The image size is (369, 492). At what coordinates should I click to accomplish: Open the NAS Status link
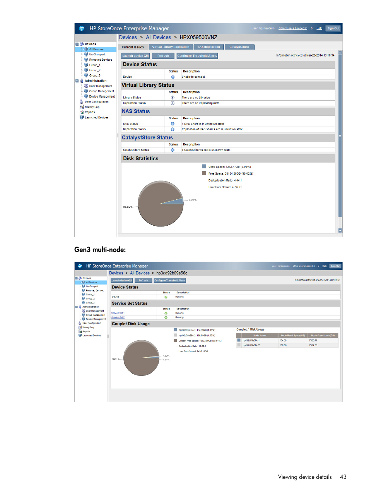tap(136, 111)
